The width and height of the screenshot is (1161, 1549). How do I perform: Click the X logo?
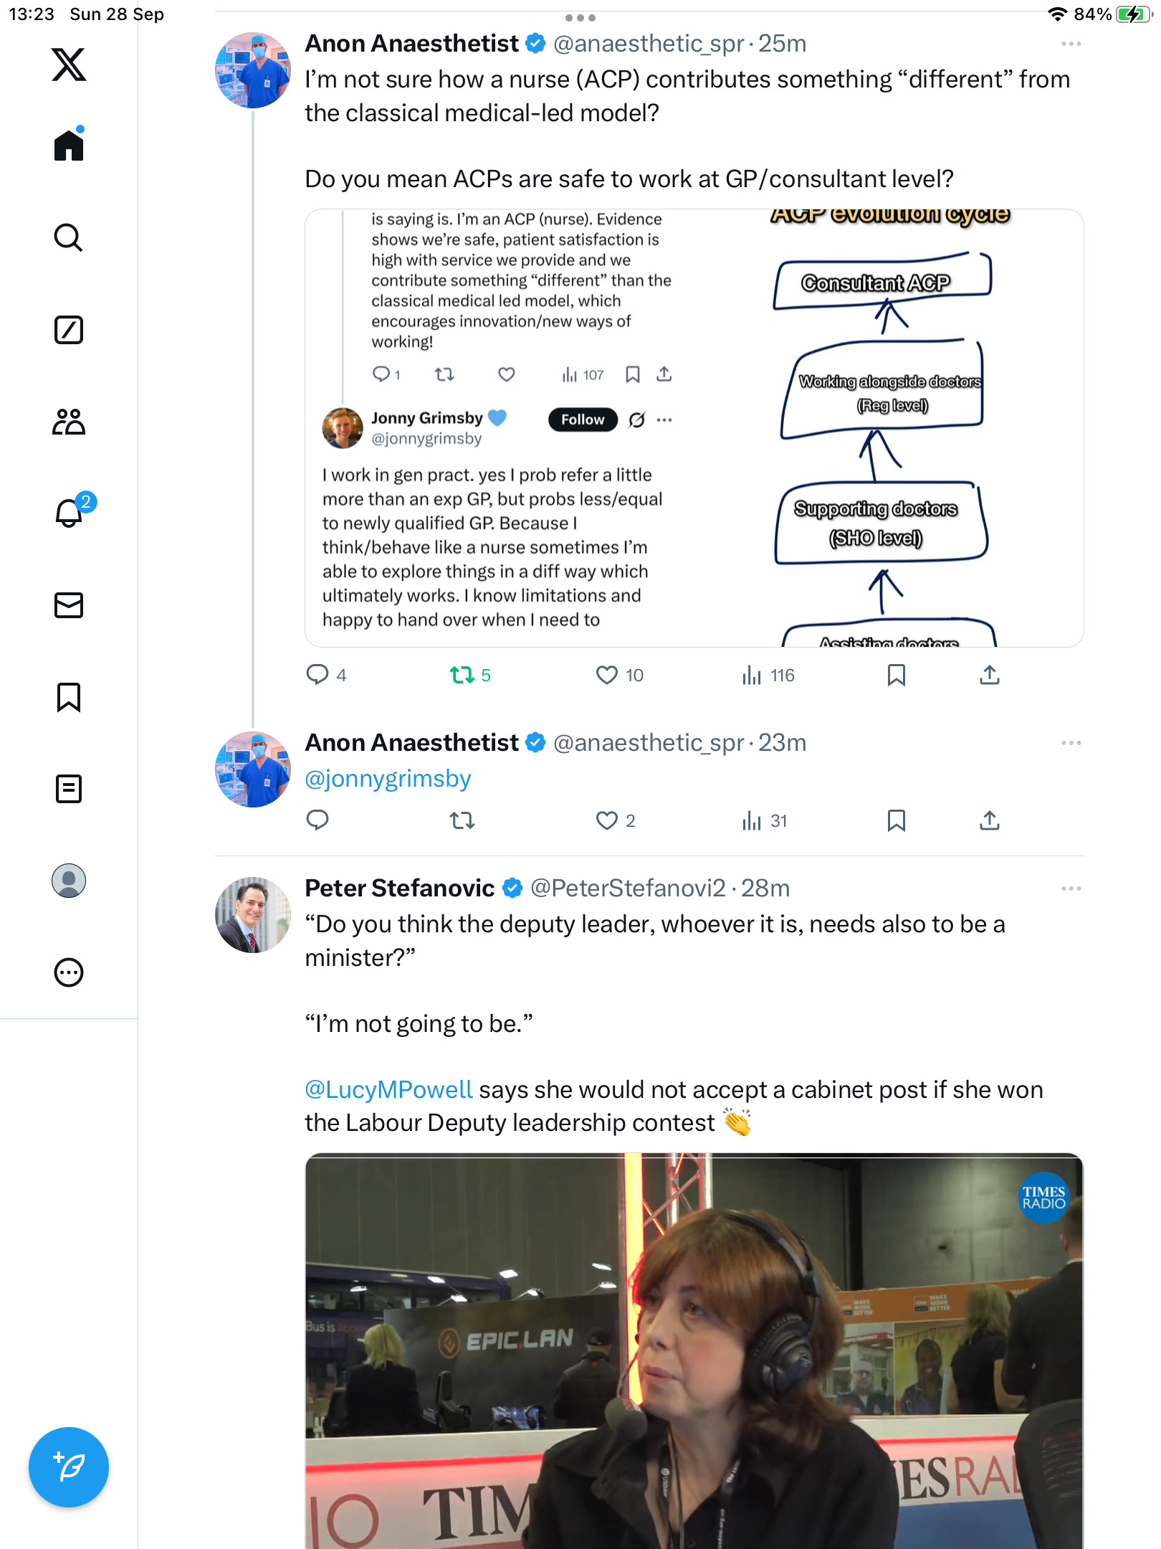point(69,65)
